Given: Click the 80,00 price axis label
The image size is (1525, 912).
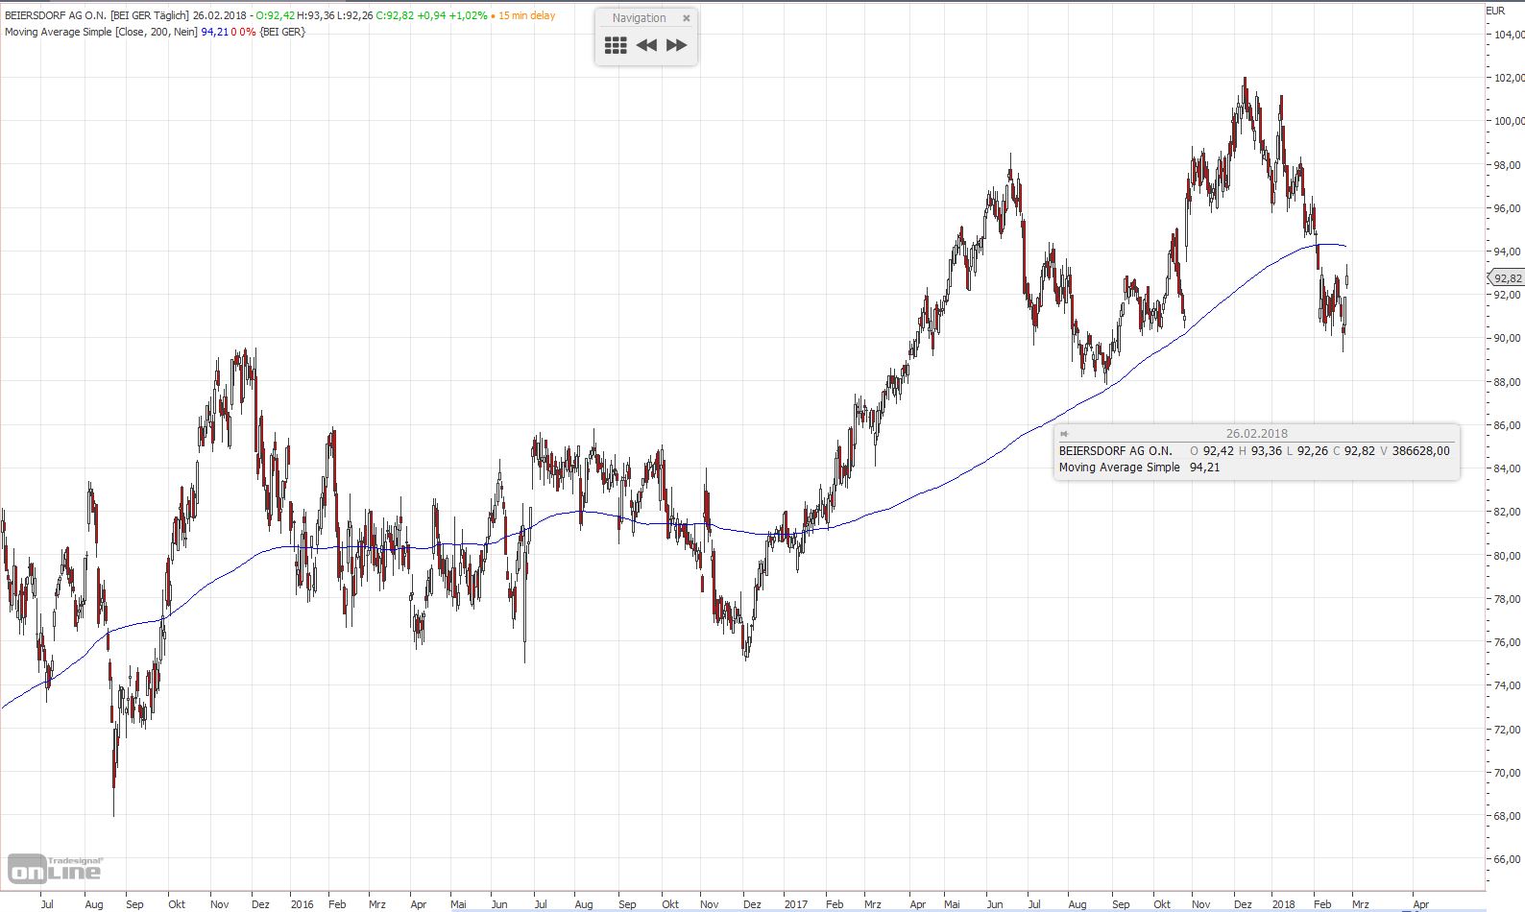Looking at the screenshot, I should tap(1507, 556).
